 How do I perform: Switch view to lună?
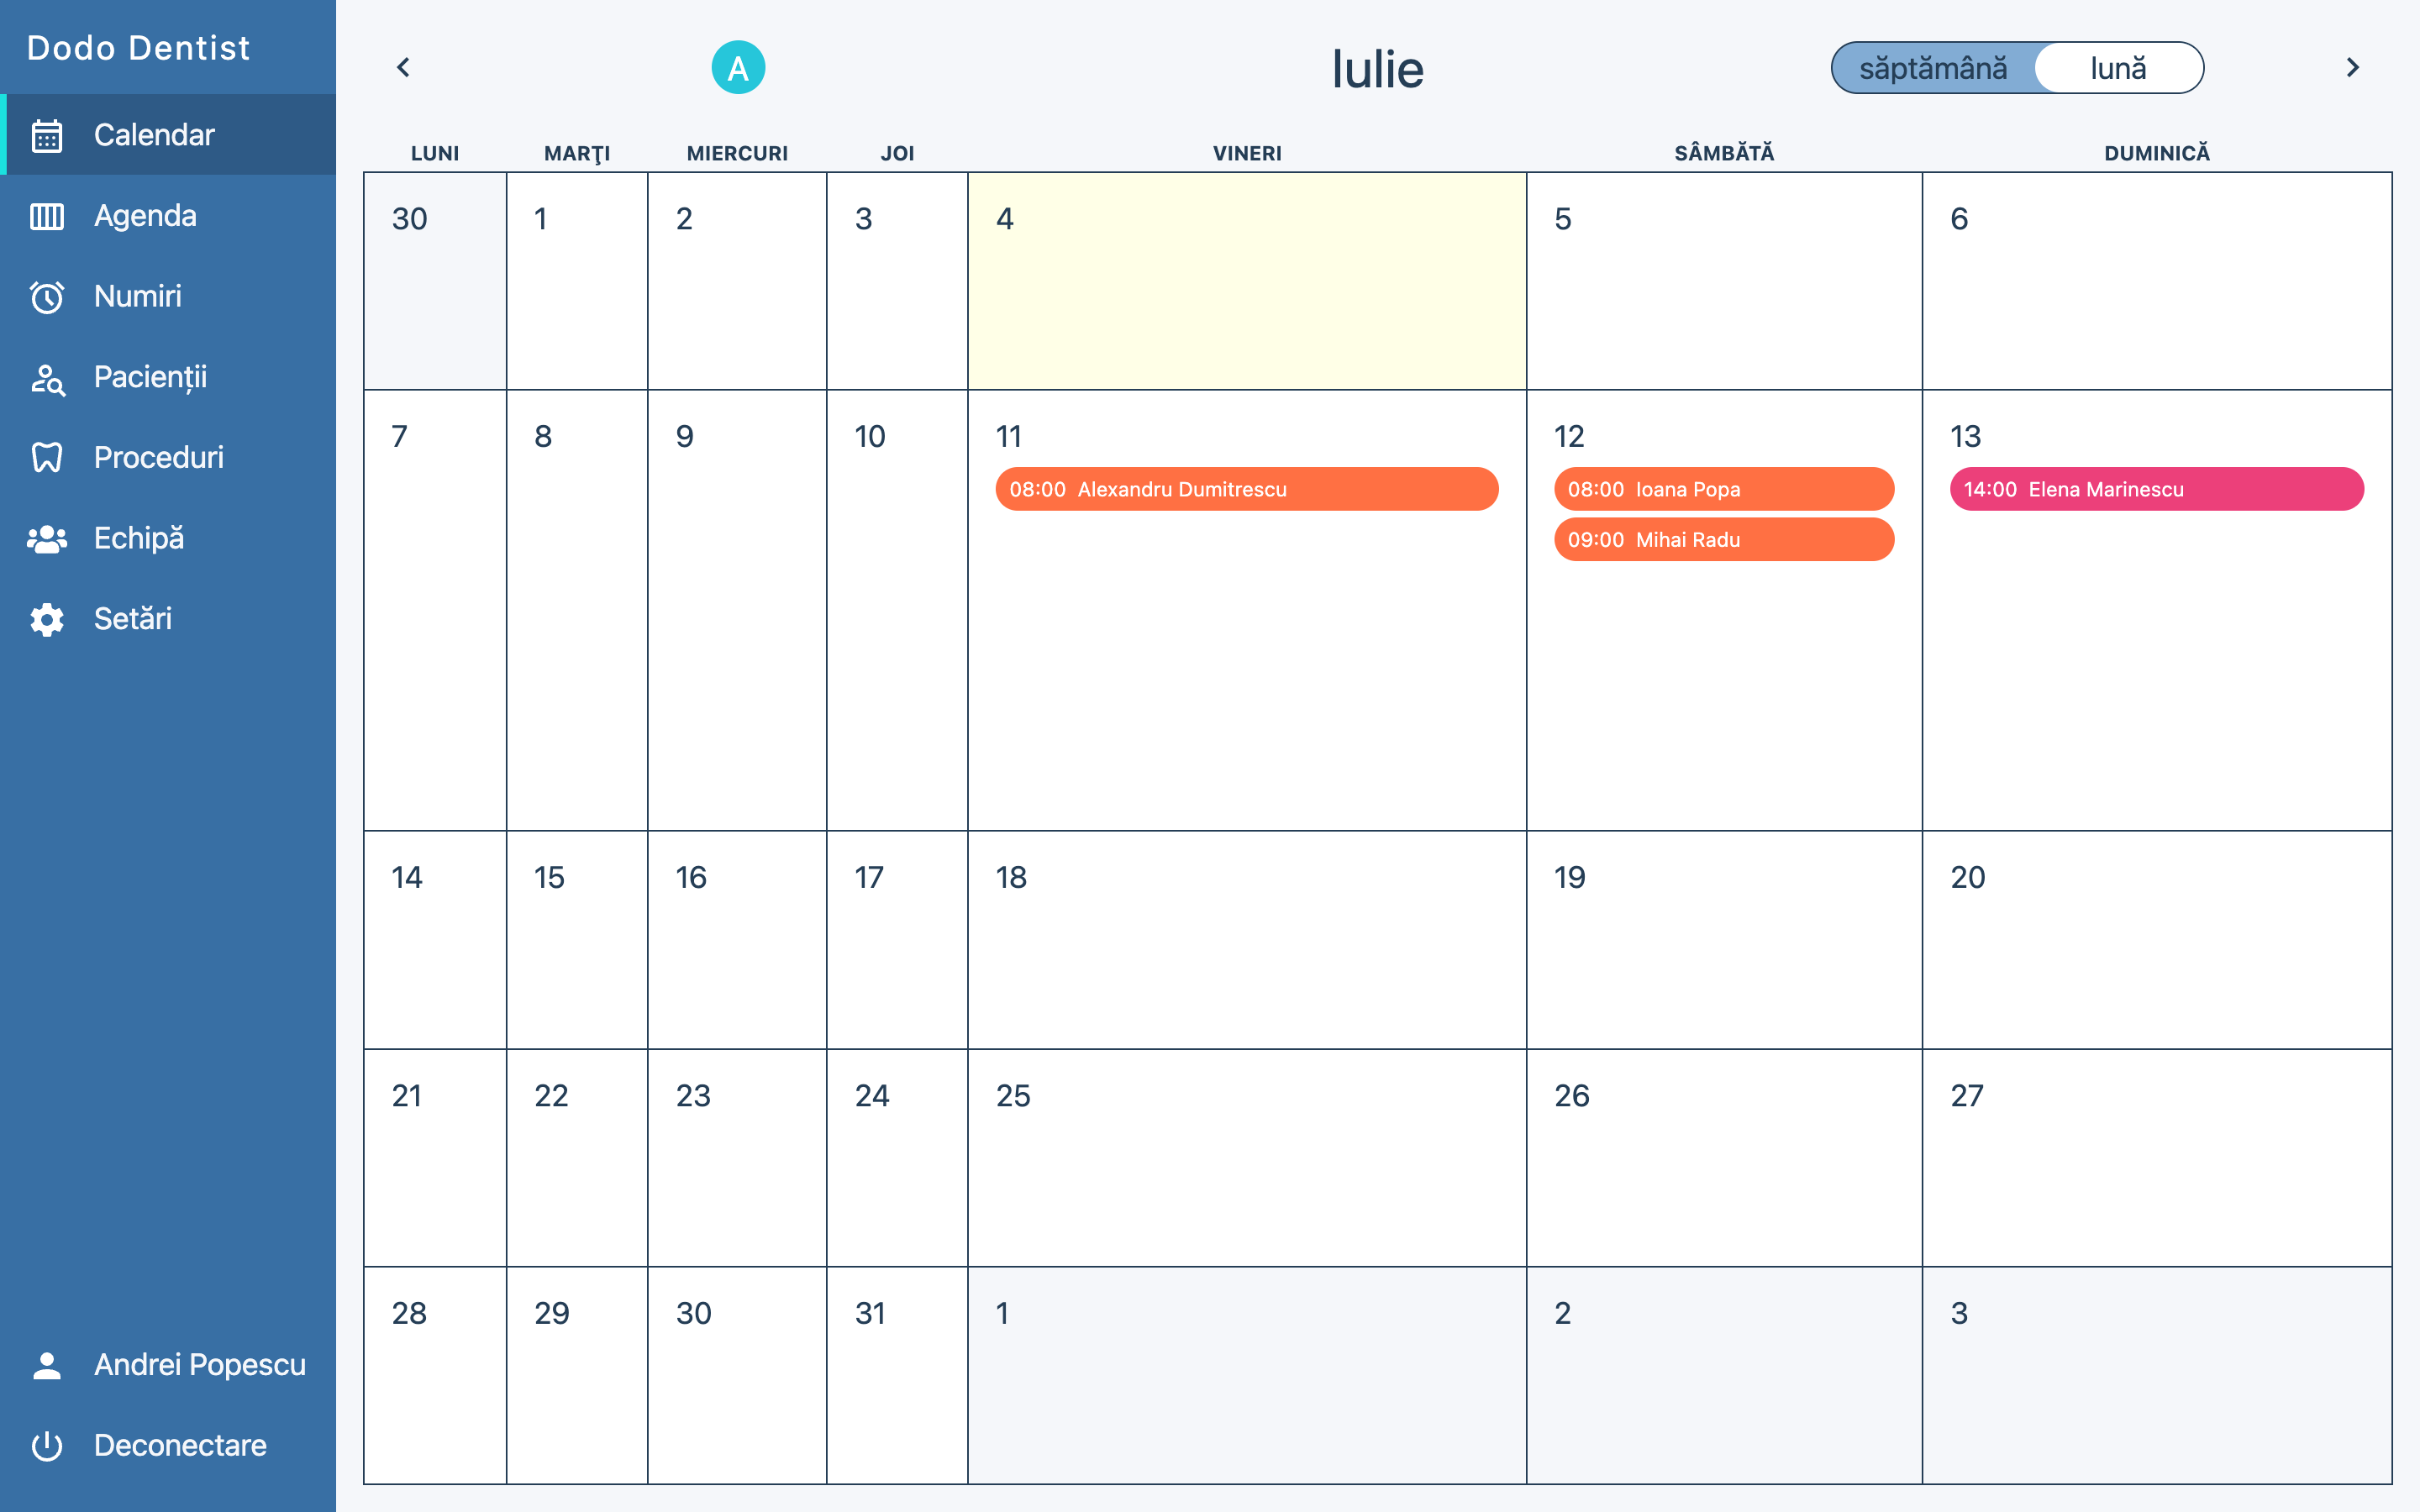[2118, 68]
